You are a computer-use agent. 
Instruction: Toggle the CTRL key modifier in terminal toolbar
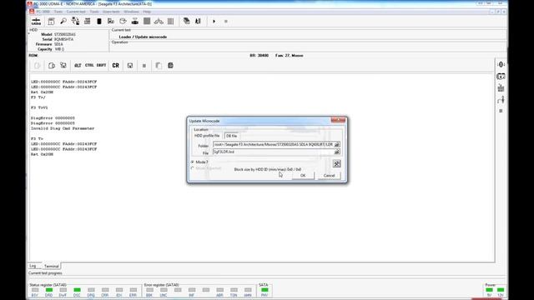89,65
